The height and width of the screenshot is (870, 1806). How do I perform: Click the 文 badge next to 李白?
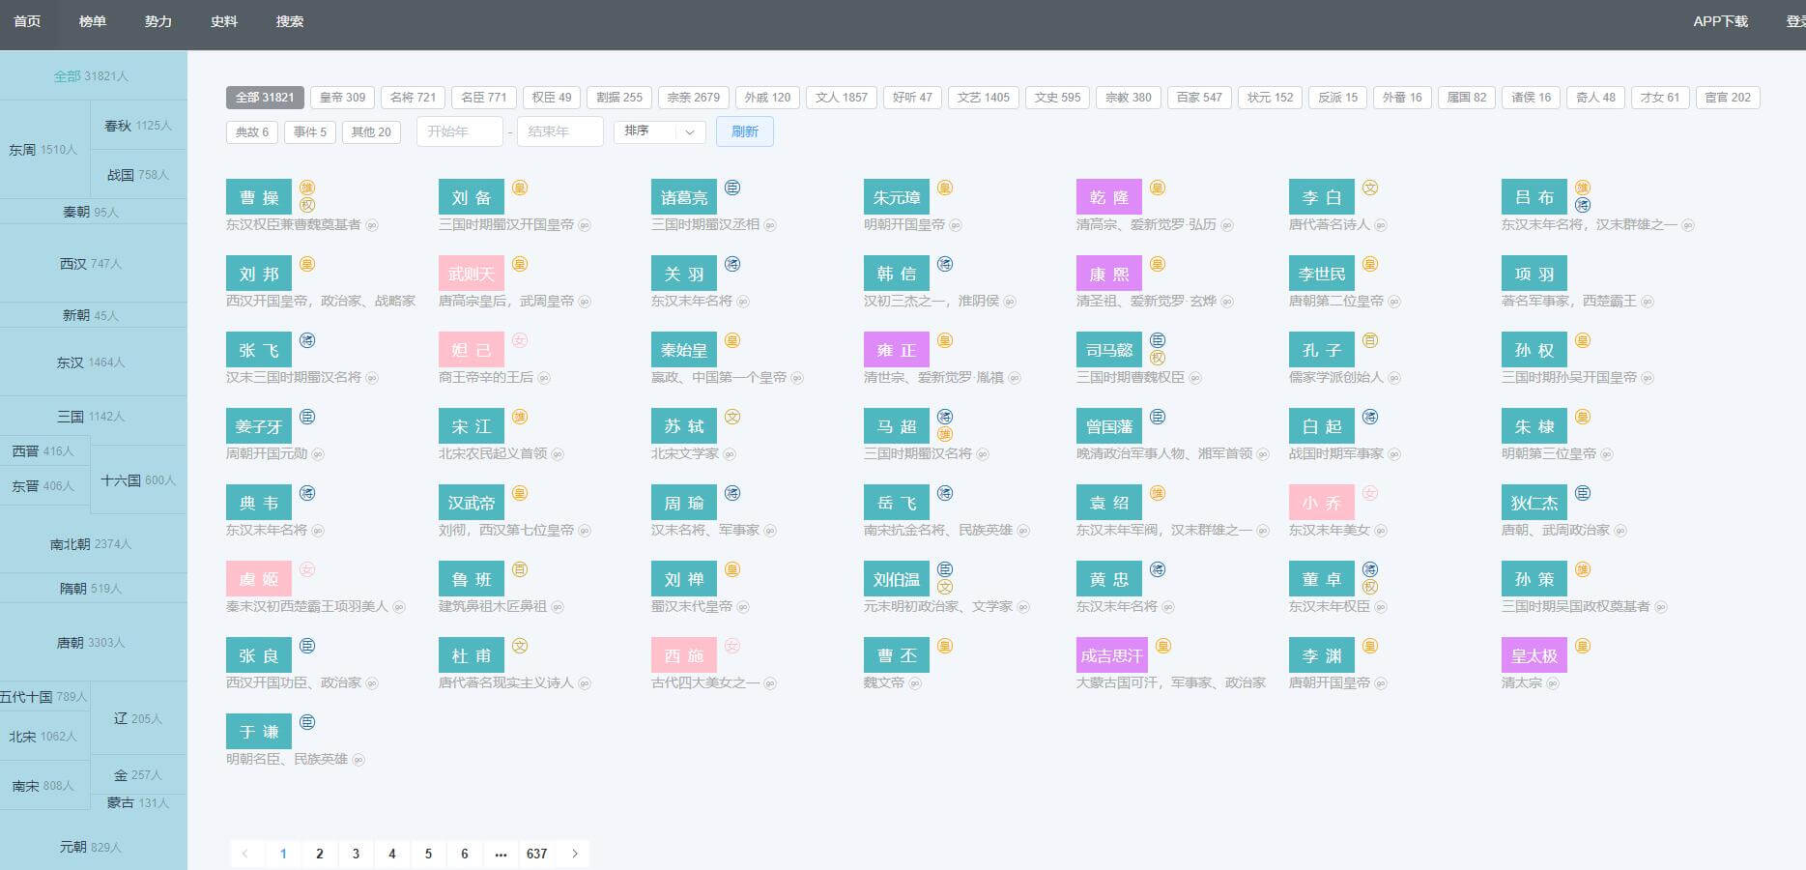pos(1370,188)
